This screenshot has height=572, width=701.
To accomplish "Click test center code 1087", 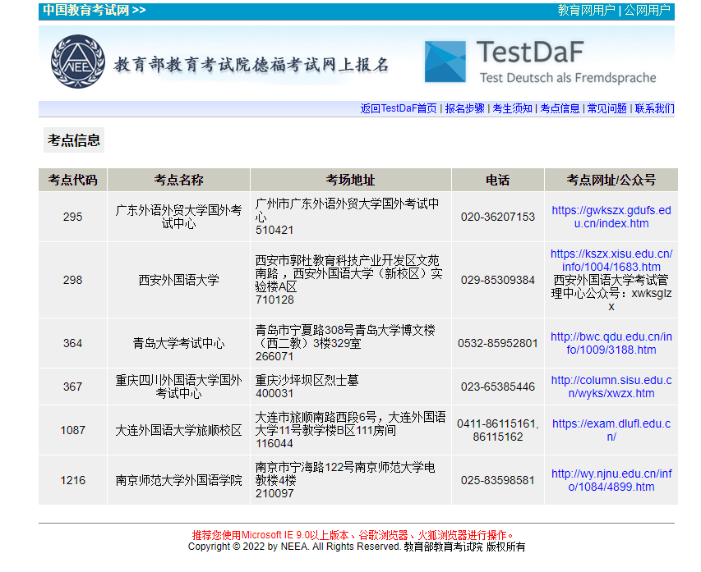I will [x=73, y=430].
